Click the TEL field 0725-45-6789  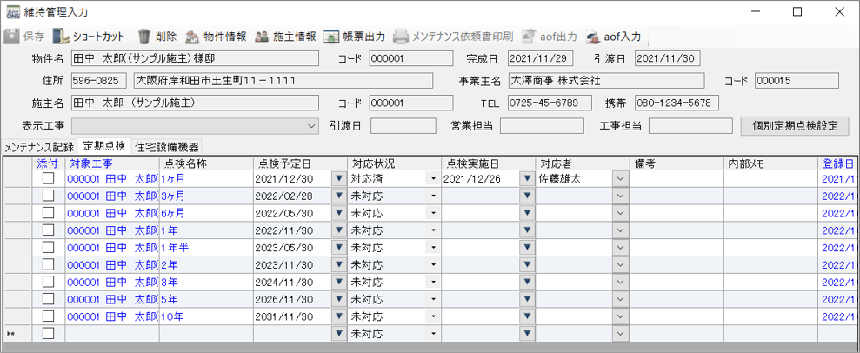[x=550, y=103]
